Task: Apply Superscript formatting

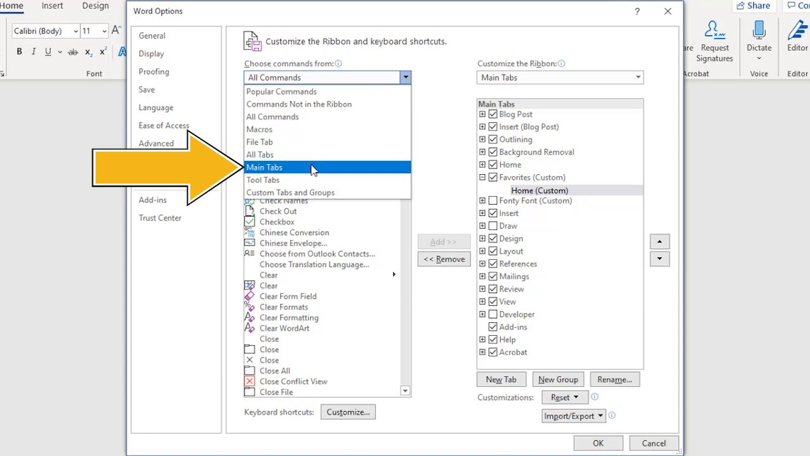Action: pos(103,52)
